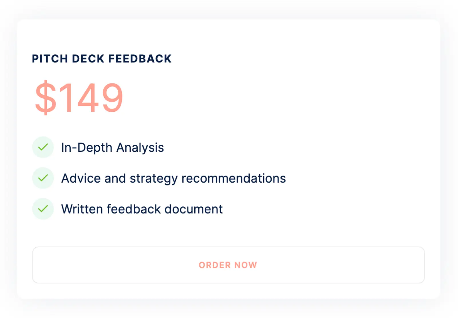The height and width of the screenshot is (318, 458).
Task: Select the Pitch Deck Feedback plan card
Action: [x=229, y=157]
